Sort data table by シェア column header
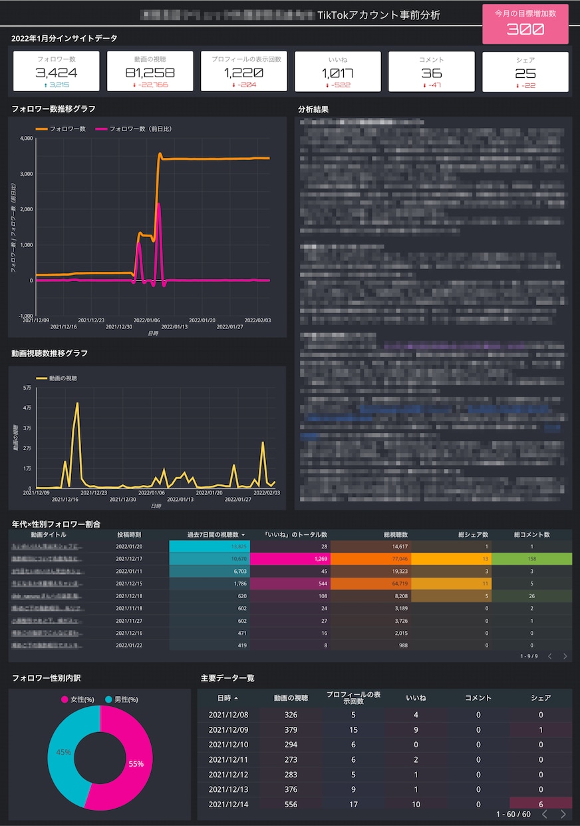580x826 pixels. pyautogui.click(x=541, y=698)
